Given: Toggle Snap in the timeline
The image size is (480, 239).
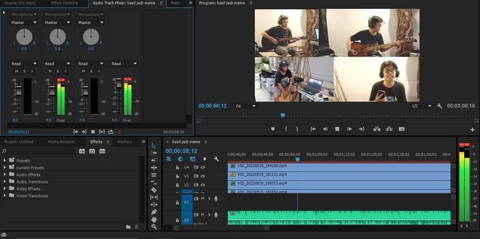Looking at the screenshot, I should click(x=180, y=159).
